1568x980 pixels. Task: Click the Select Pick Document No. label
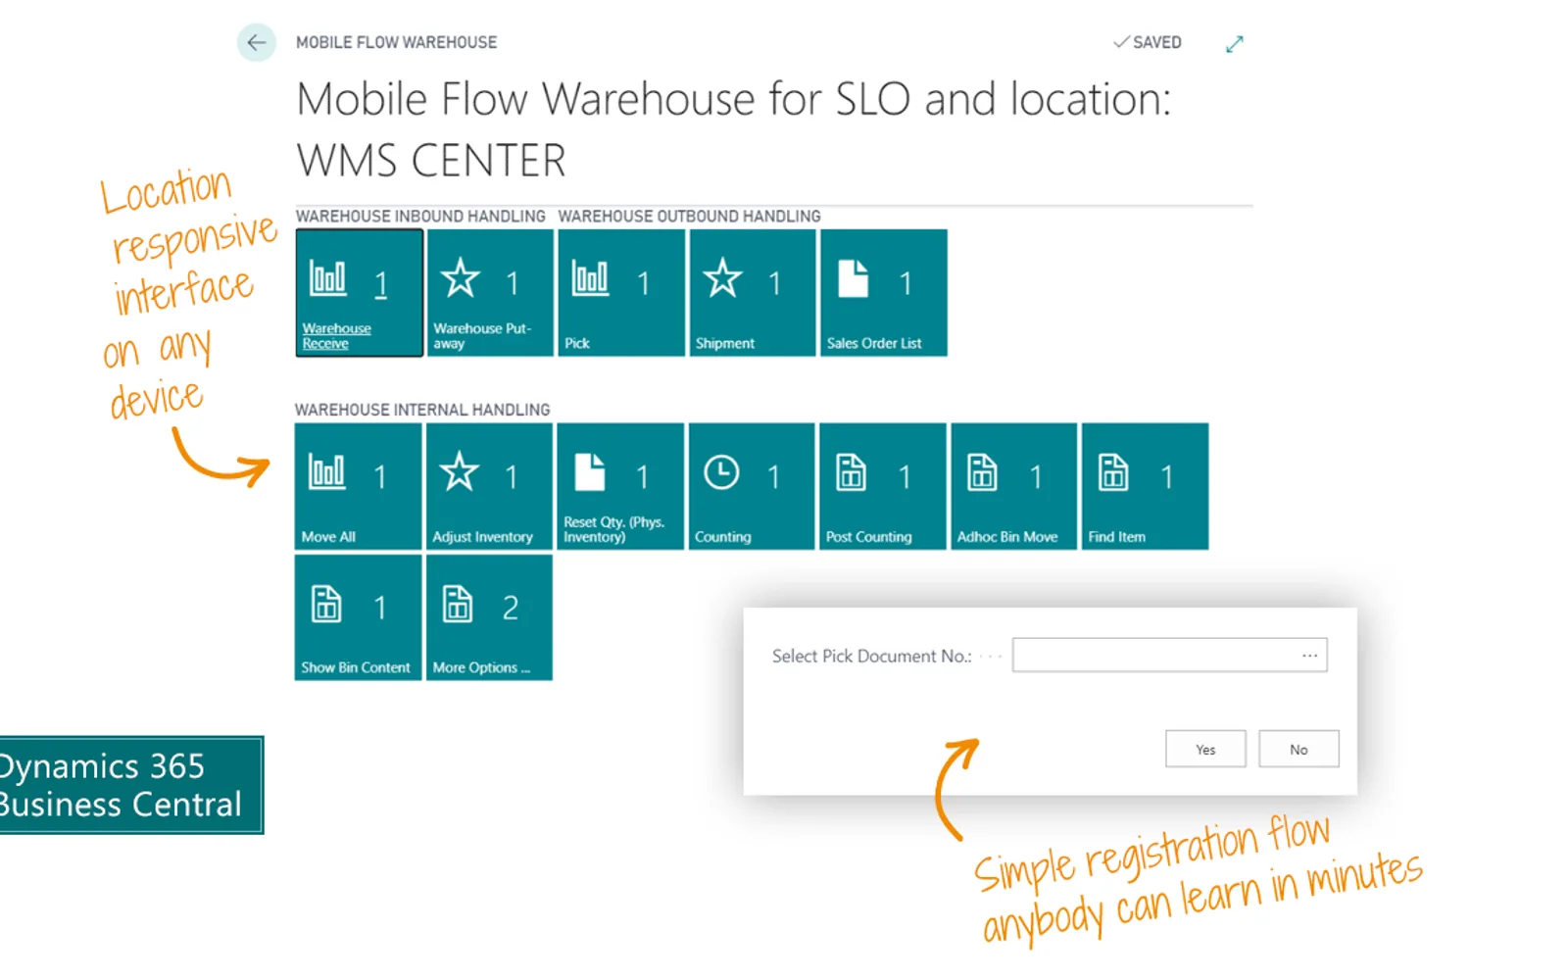point(871,656)
